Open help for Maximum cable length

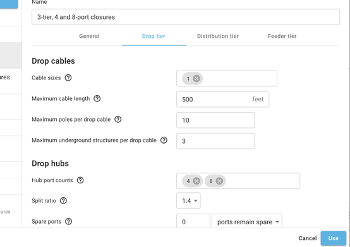[x=97, y=98]
